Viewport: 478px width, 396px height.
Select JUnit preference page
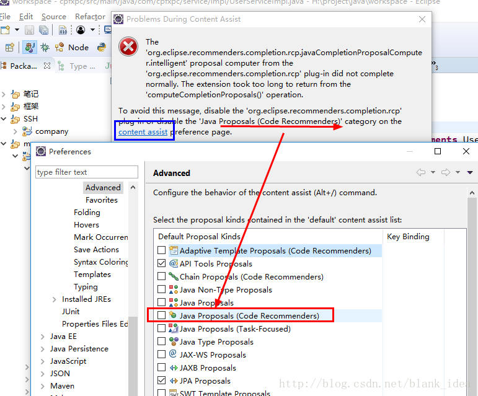pyautogui.click(x=71, y=312)
